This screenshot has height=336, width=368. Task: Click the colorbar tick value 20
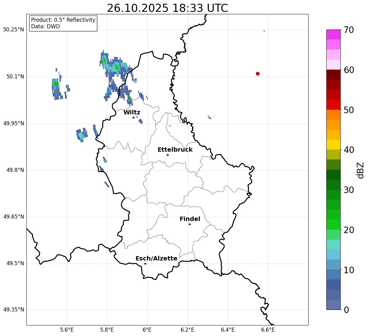click(349, 230)
